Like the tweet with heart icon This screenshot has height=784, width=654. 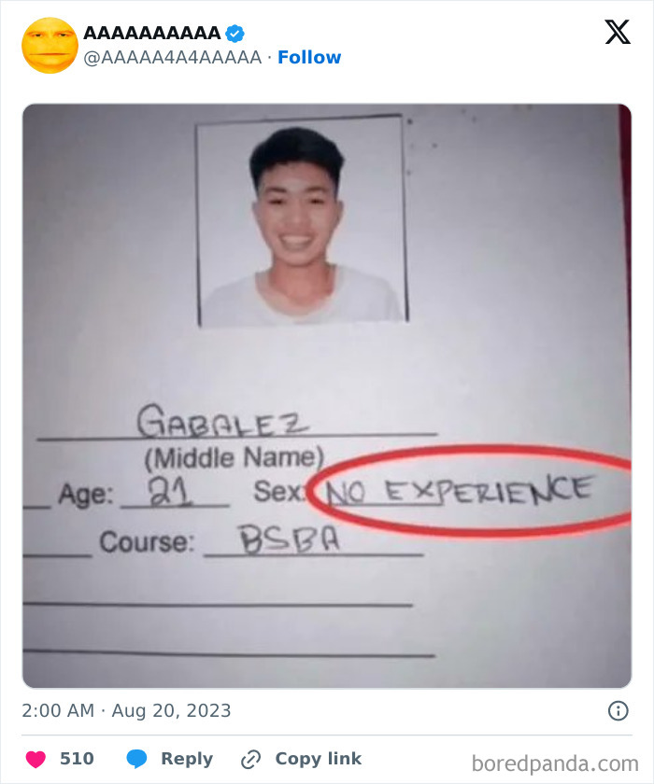point(36,759)
